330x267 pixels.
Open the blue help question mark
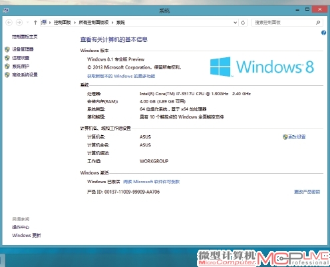pos(323,33)
